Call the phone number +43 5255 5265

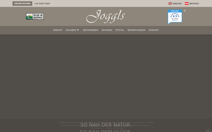[x=42, y=4]
